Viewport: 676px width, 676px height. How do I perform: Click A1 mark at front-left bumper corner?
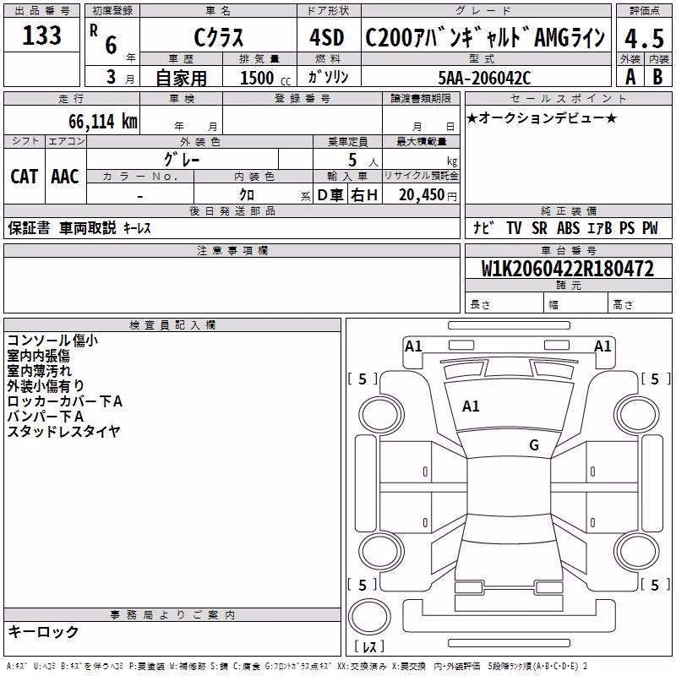click(413, 346)
